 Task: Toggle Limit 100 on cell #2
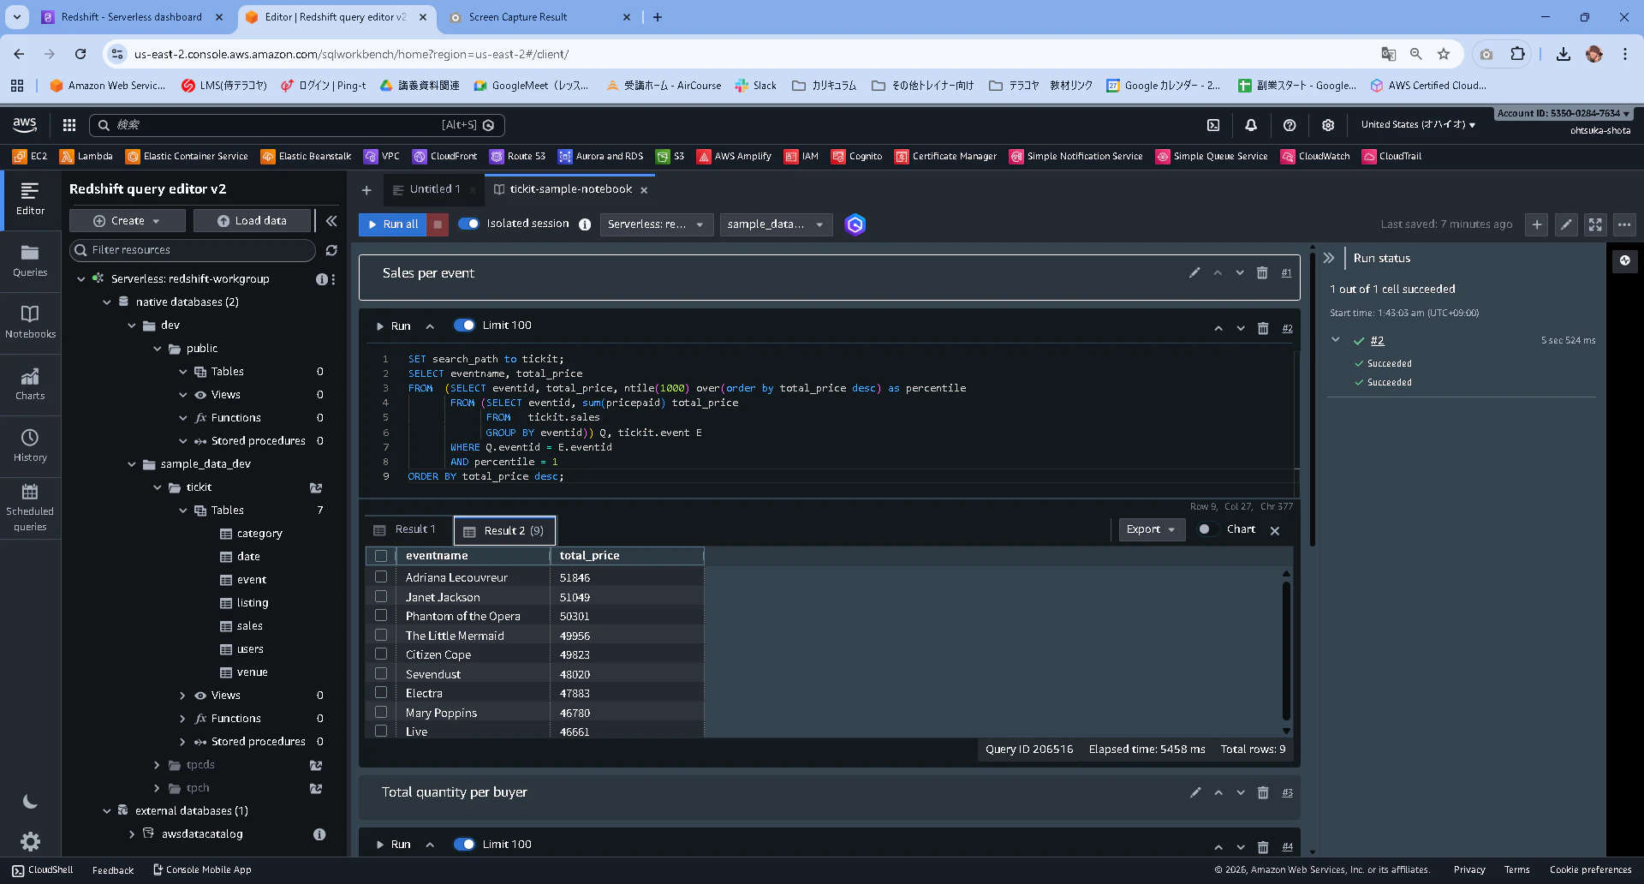pyautogui.click(x=464, y=326)
